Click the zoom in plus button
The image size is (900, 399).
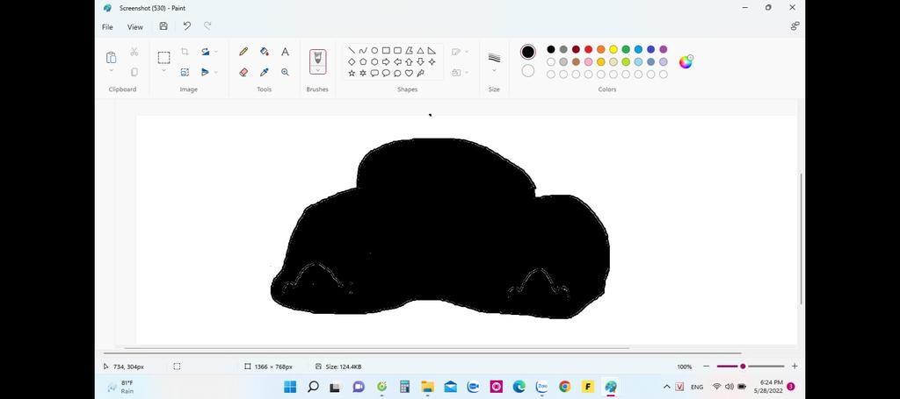795,367
